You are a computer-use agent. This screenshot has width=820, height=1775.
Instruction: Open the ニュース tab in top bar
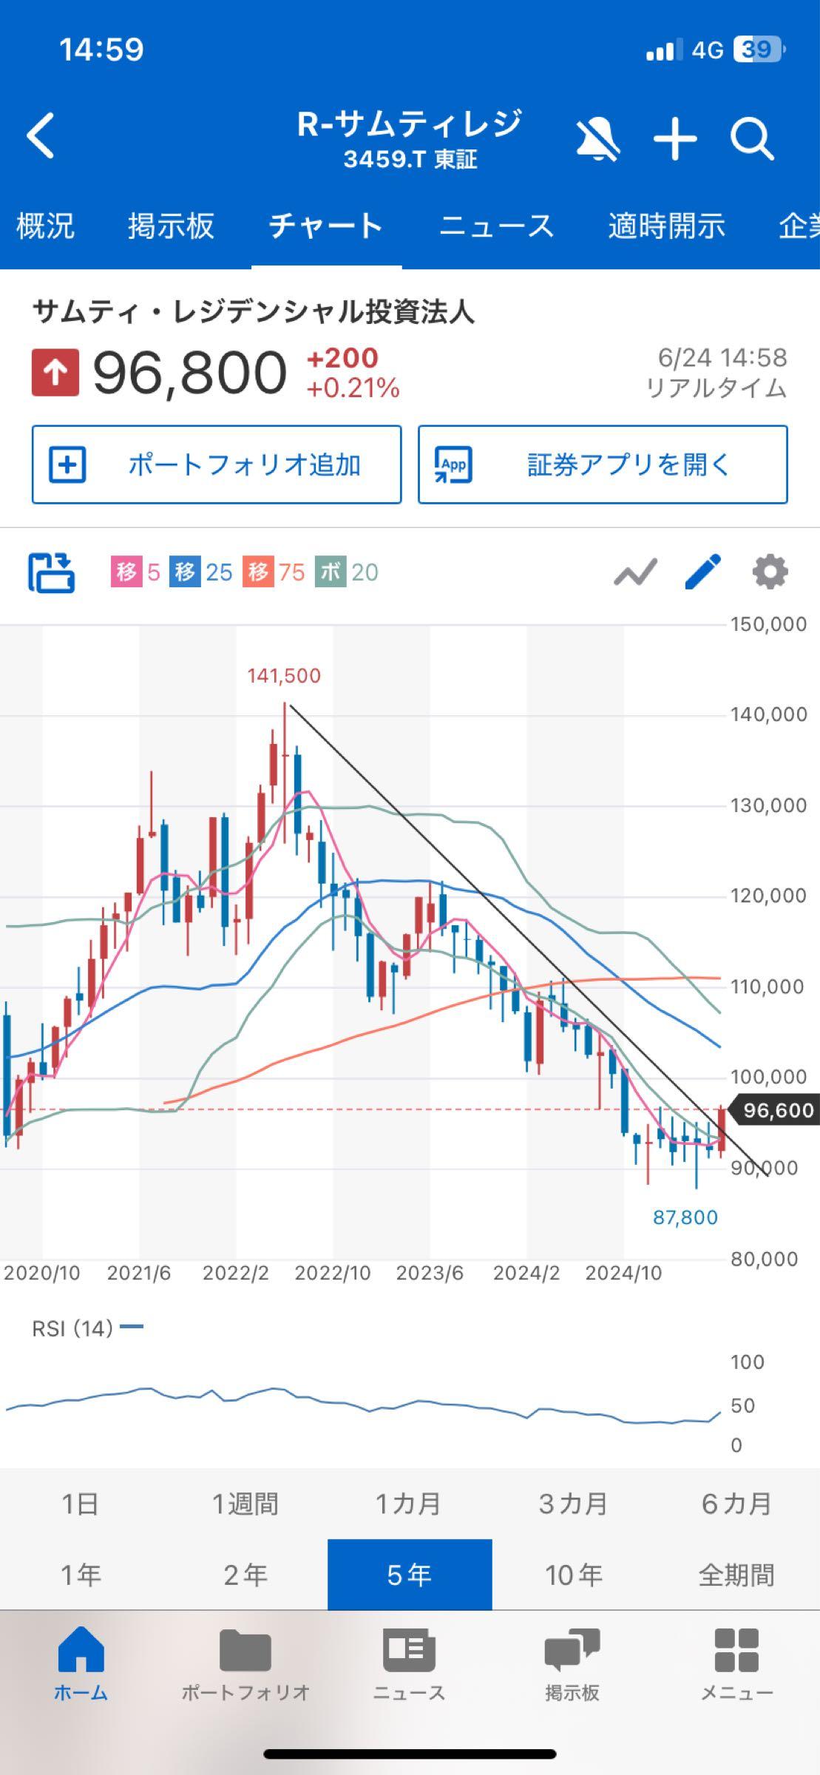tap(496, 226)
